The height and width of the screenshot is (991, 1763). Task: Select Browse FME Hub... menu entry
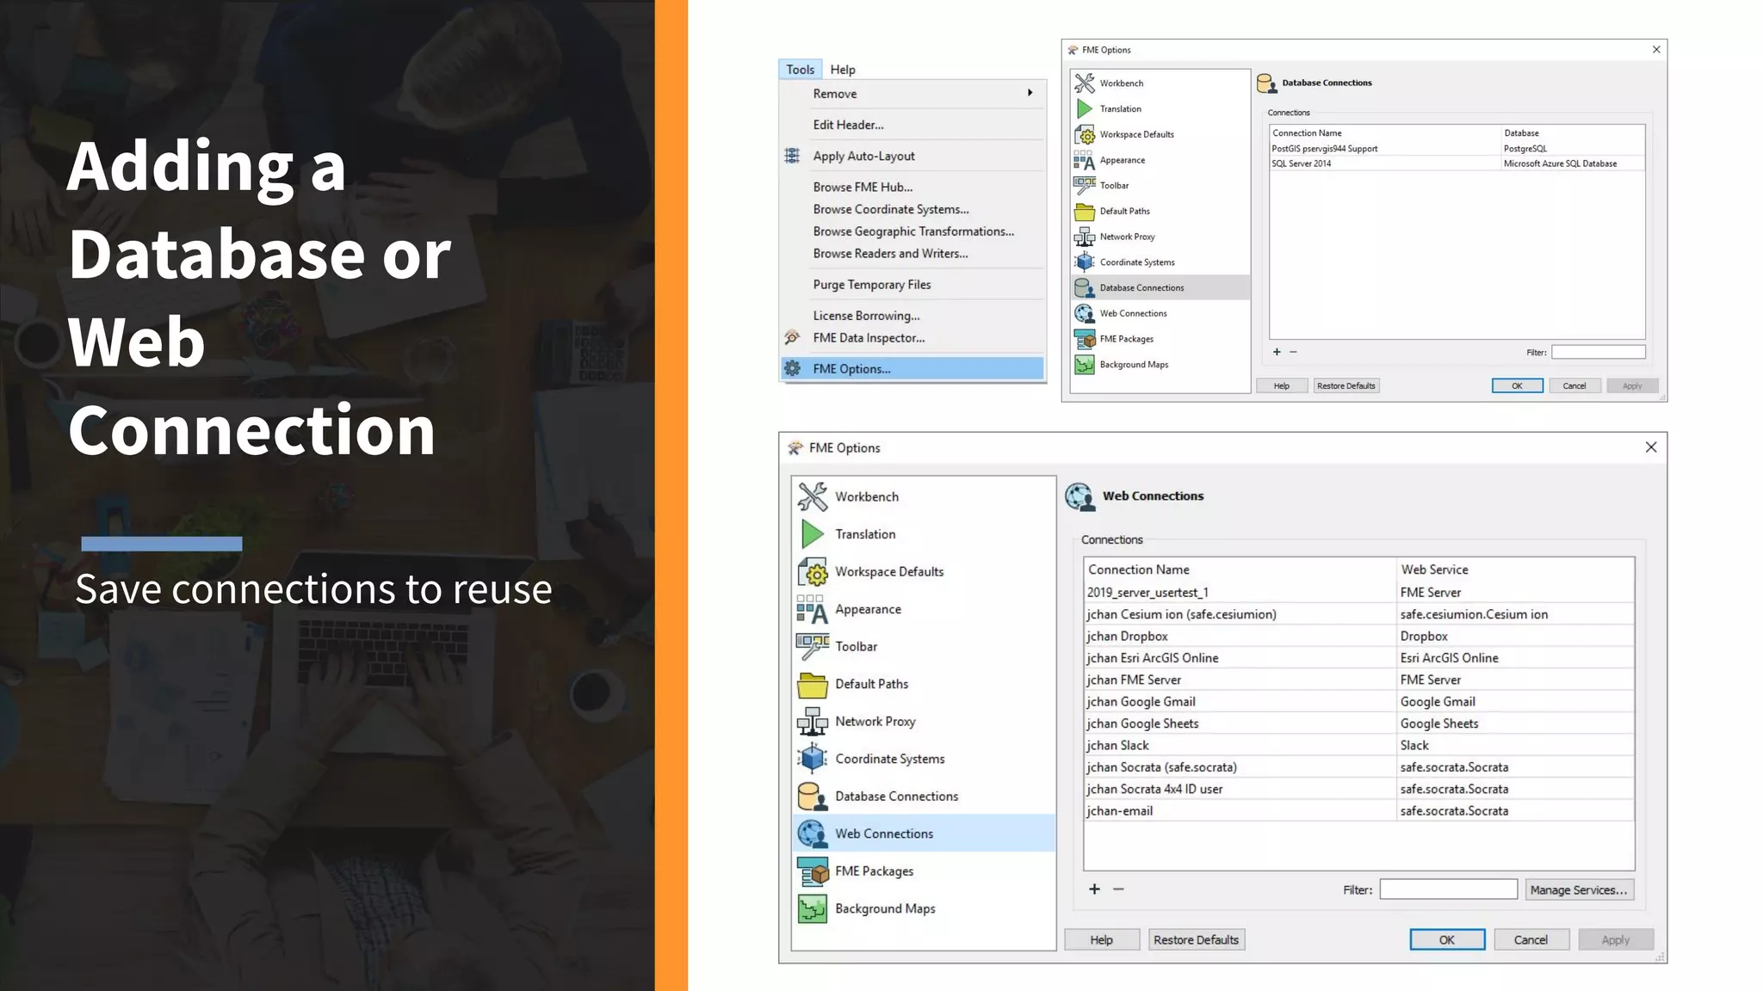click(x=912, y=187)
